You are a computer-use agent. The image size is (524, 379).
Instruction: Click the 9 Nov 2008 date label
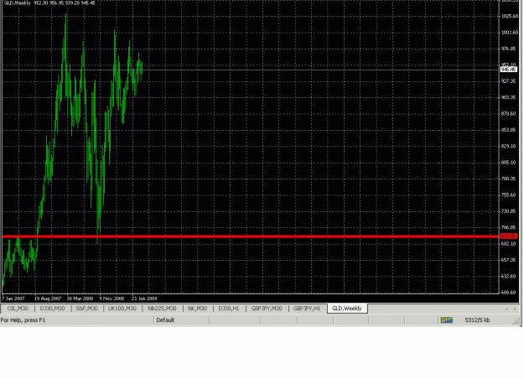tap(112, 299)
